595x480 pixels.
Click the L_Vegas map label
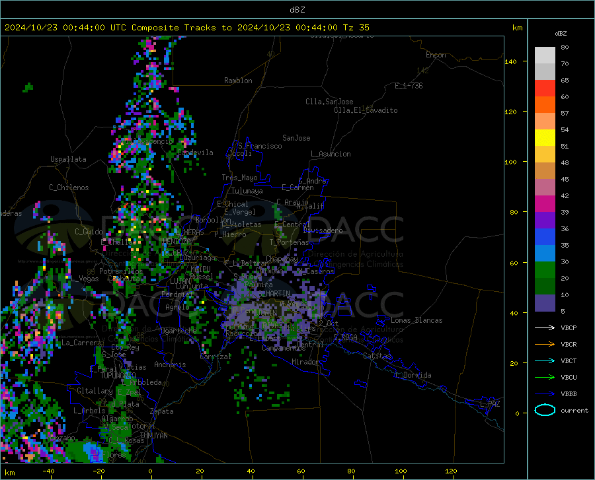pyautogui.click(x=85, y=279)
